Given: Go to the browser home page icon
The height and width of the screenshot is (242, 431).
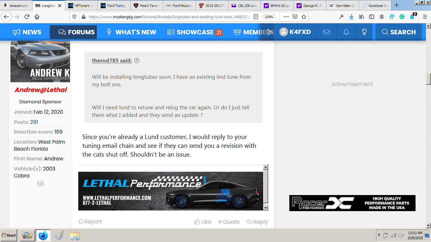Looking at the screenshot, I should [37, 17].
